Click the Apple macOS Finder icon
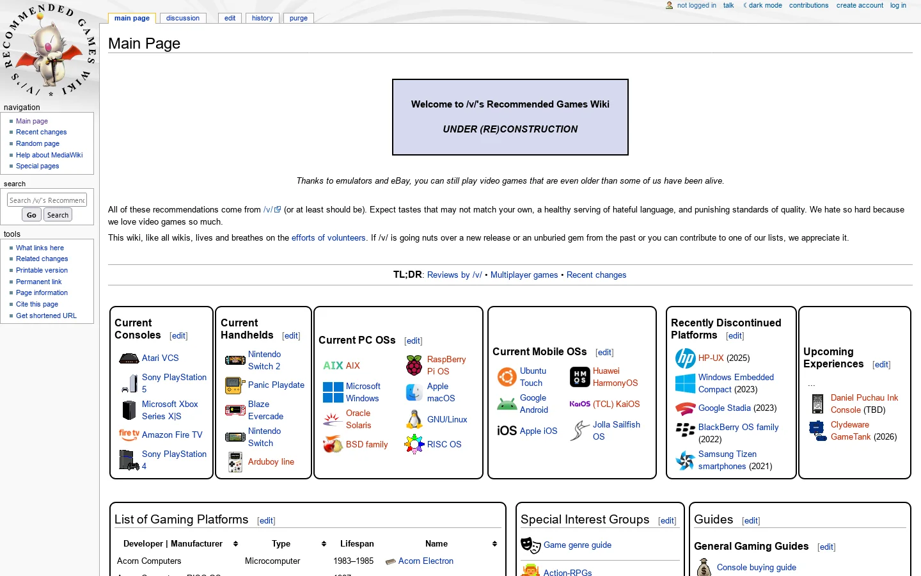The height and width of the screenshot is (576, 921). tap(414, 392)
